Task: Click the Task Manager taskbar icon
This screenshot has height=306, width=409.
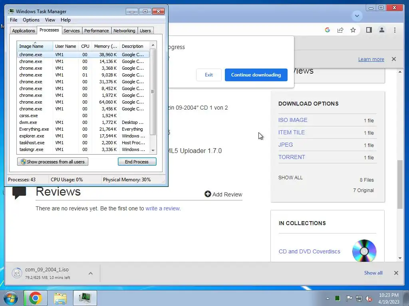Action: coord(85,298)
